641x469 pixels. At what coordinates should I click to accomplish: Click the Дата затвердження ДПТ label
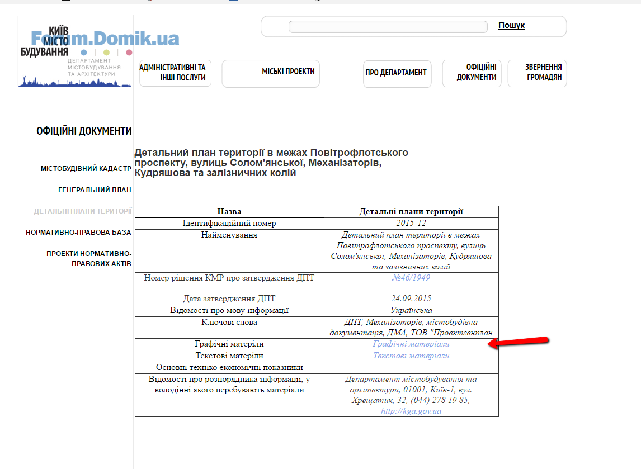click(x=229, y=299)
